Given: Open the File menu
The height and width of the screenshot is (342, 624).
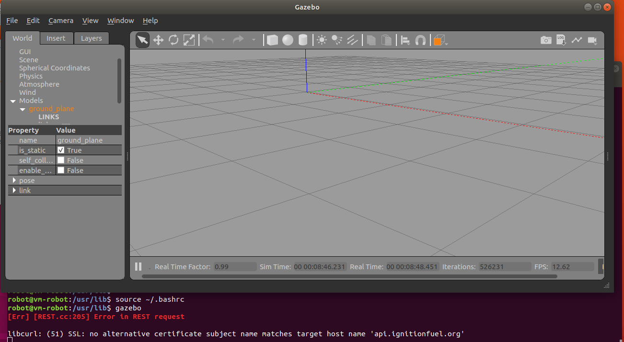Looking at the screenshot, I should pos(12,21).
